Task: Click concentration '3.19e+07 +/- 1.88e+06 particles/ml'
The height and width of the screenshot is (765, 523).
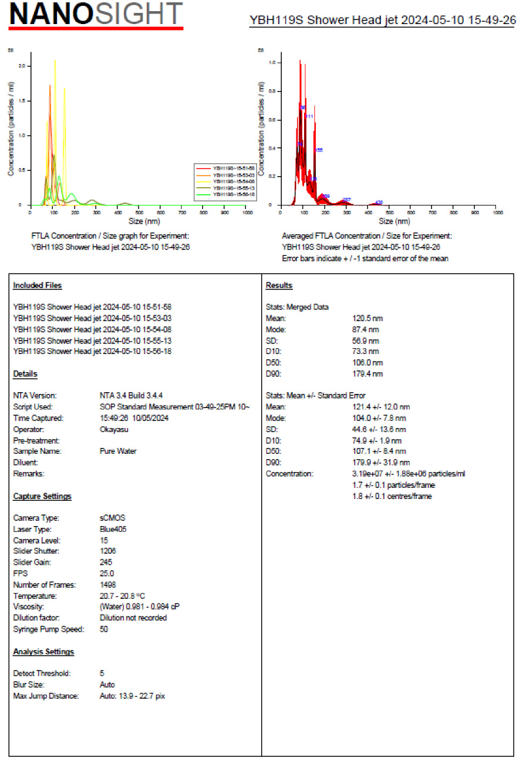Action: [409, 474]
